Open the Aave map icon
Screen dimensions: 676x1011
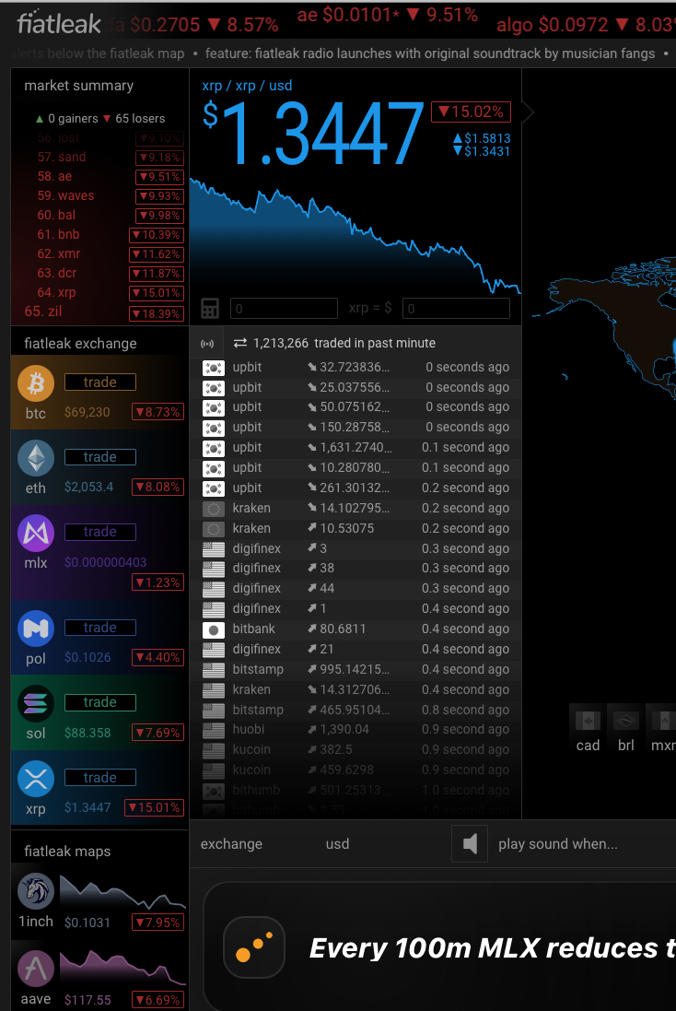tap(35, 969)
